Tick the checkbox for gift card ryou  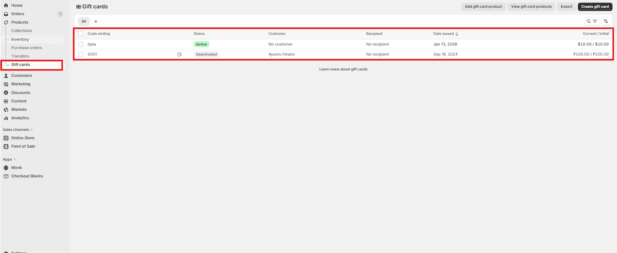[81, 44]
